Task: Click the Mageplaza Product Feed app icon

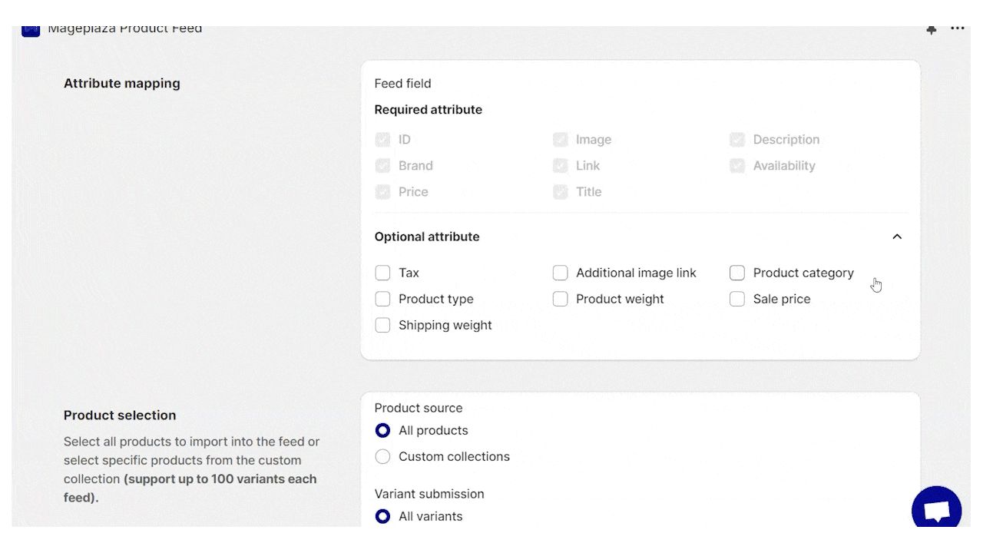Action: [31, 31]
